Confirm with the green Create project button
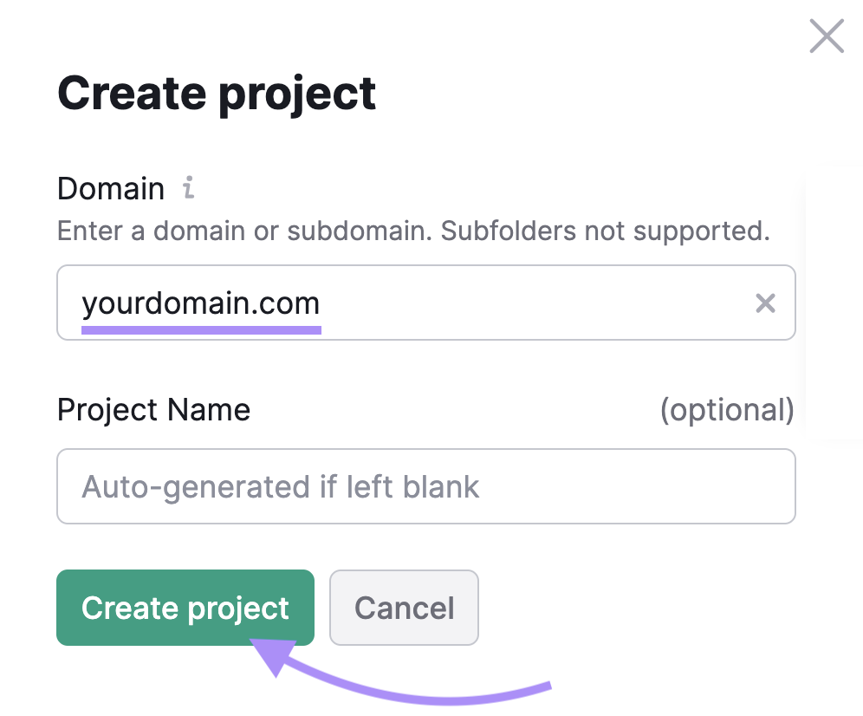 click(x=185, y=608)
